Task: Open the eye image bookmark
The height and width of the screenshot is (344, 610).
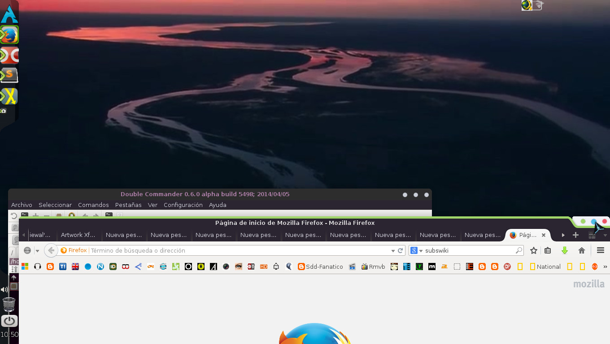Action: click(239, 267)
